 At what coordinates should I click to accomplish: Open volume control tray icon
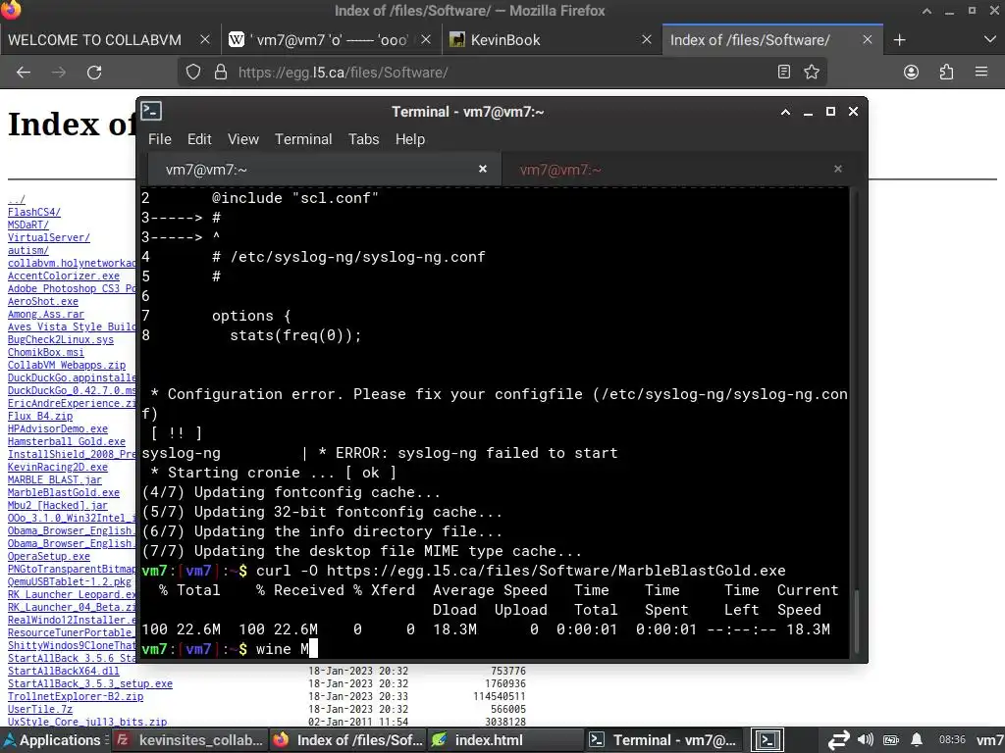[866, 740]
